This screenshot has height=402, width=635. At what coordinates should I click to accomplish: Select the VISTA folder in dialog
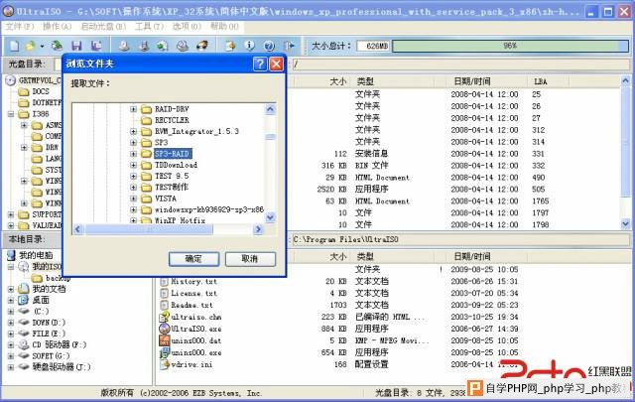pos(166,199)
